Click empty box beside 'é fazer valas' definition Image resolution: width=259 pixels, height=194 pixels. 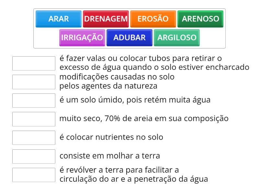(34, 63)
